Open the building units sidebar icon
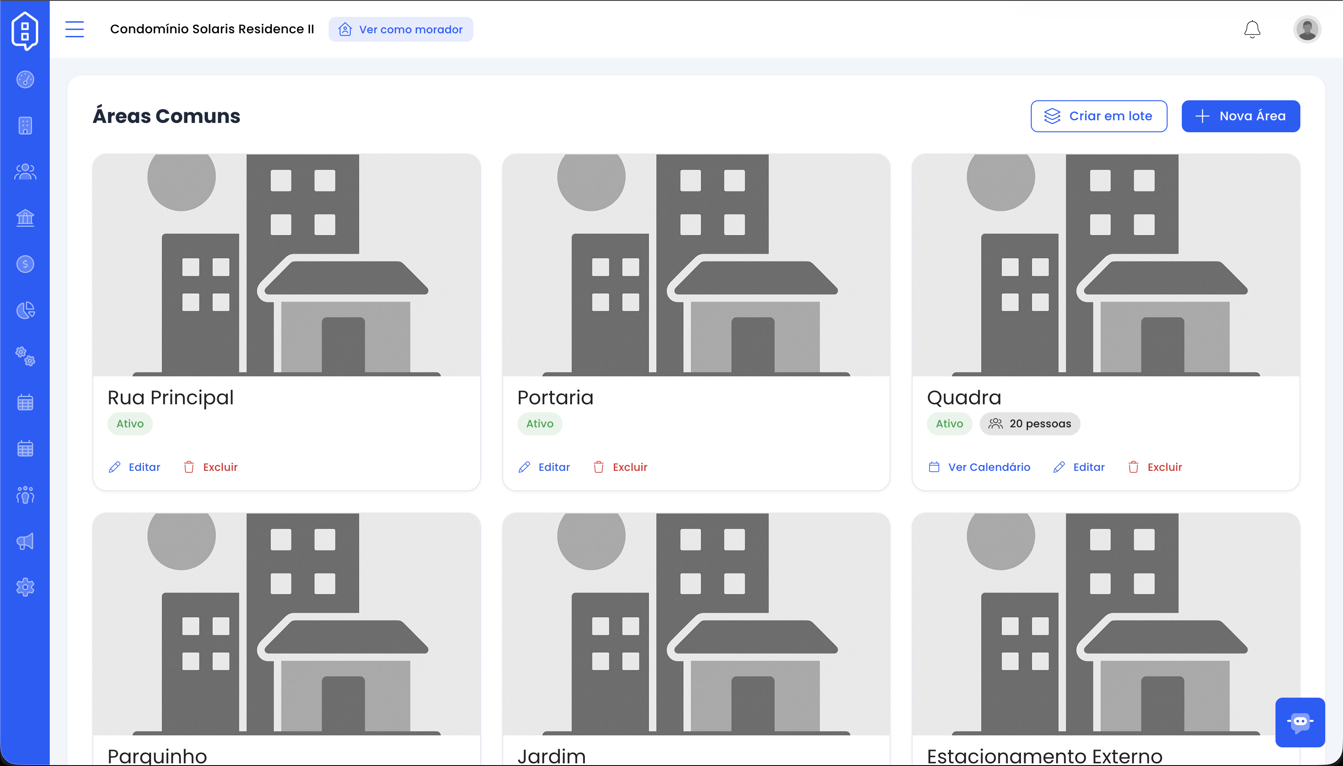1343x766 pixels. pyautogui.click(x=25, y=126)
